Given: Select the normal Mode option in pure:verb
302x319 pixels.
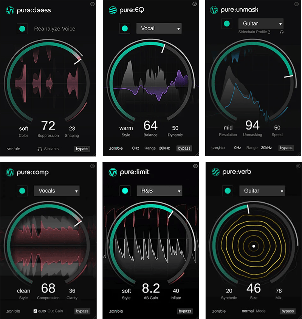Looking at the screenshot, I should pyautogui.click(x=248, y=311).
